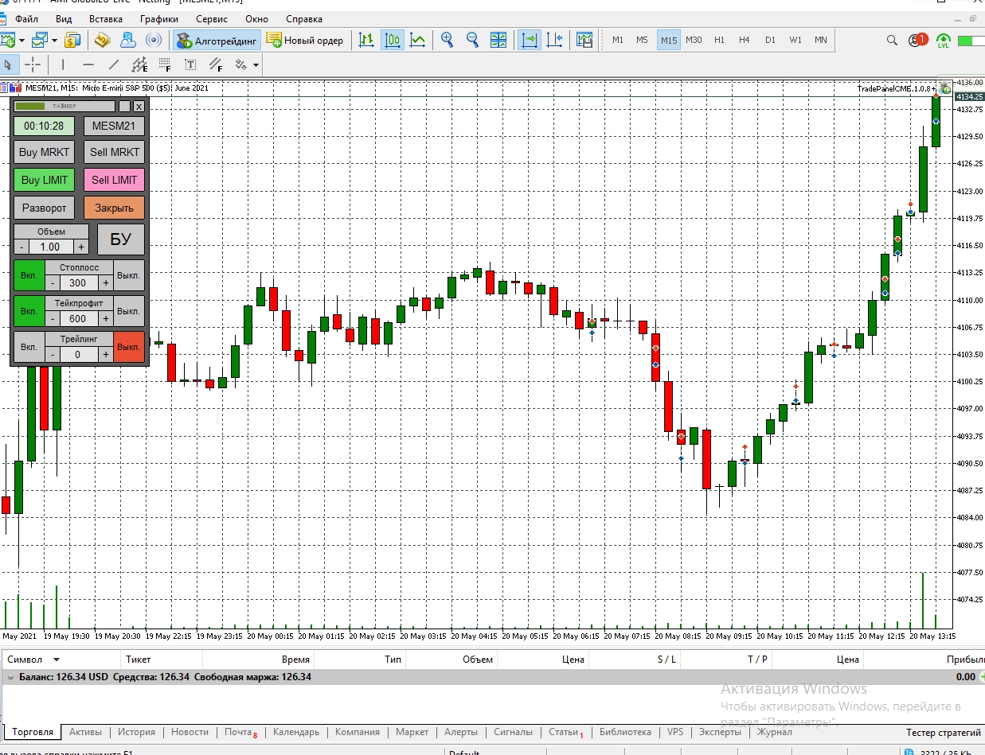Screen dimensions: 985x755
Task: Switch to the Эксперты tab
Action: pos(719,732)
